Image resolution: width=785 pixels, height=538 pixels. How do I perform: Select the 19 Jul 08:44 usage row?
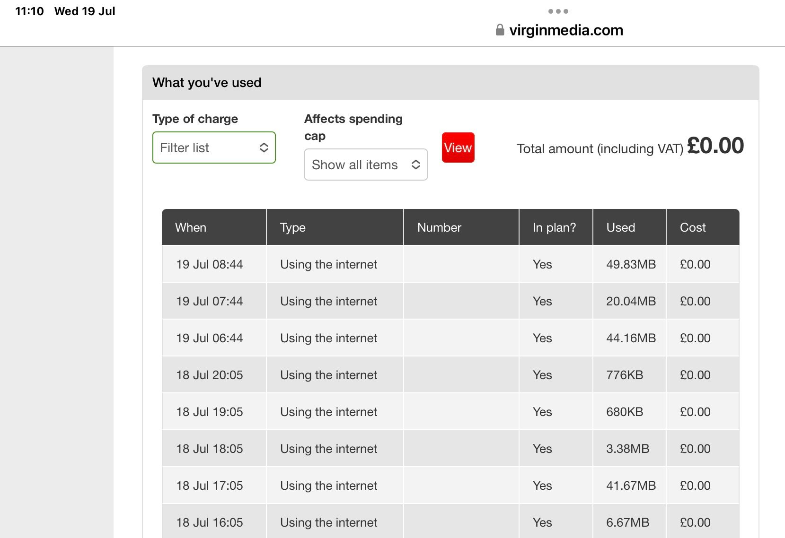(x=210, y=264)
